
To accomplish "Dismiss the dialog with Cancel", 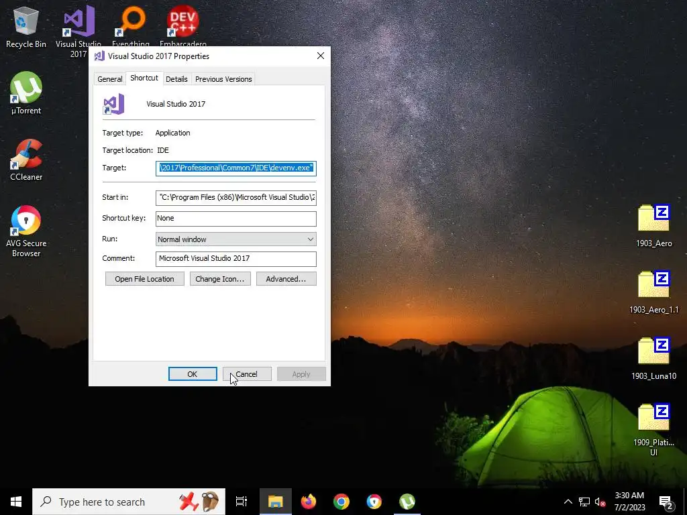I will (247, 374).
